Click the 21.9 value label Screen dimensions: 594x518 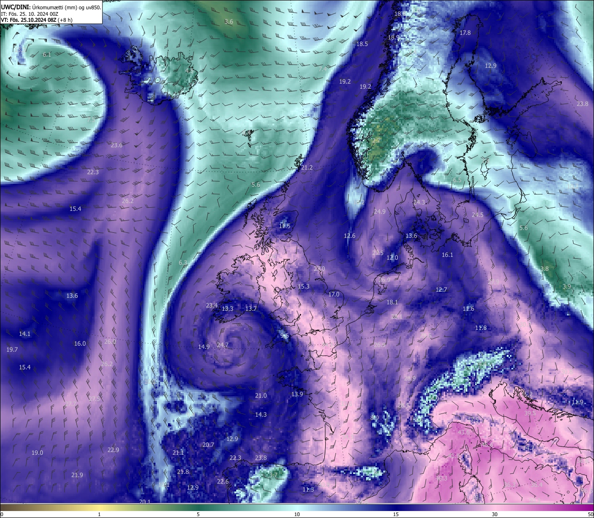click(x=77, y=475)
